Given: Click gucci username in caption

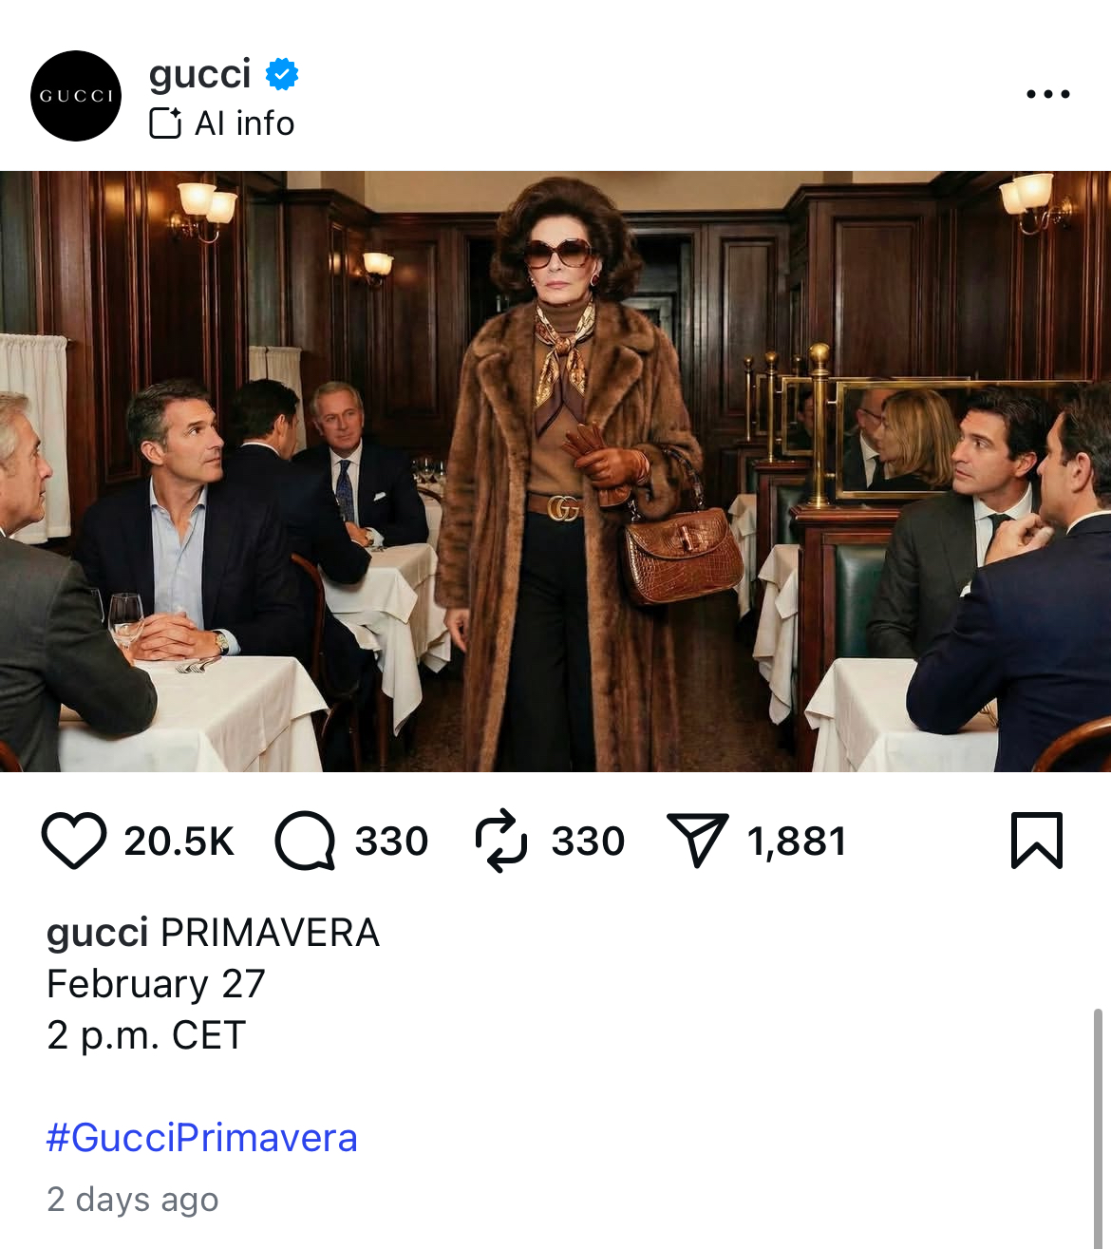Looking at the screenshot, I should click(x=97, y=934).
